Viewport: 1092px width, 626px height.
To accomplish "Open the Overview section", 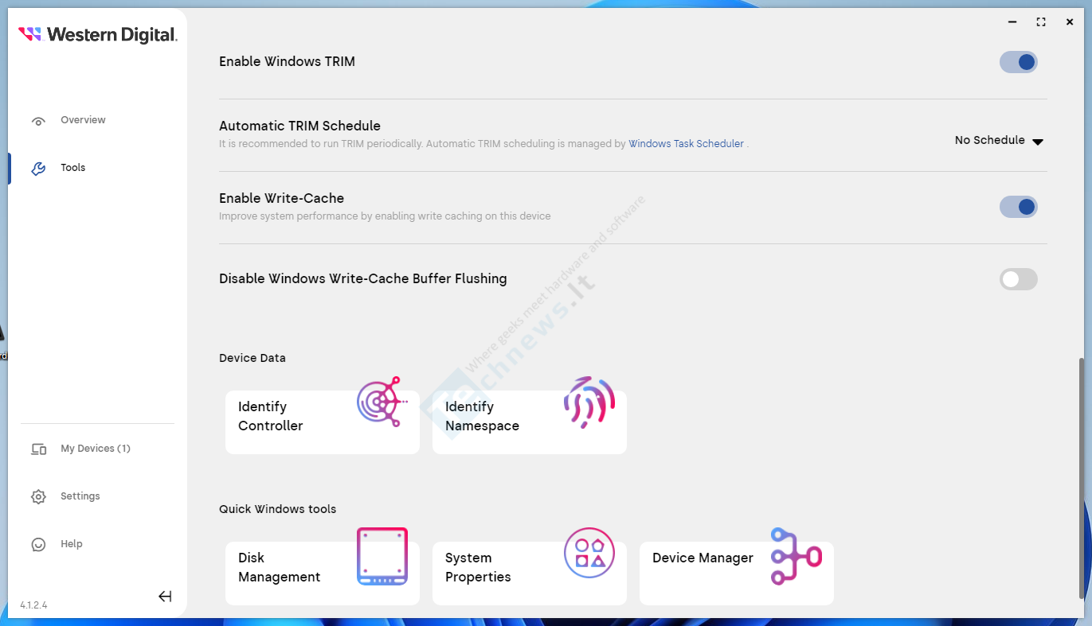I will point(83,120).
